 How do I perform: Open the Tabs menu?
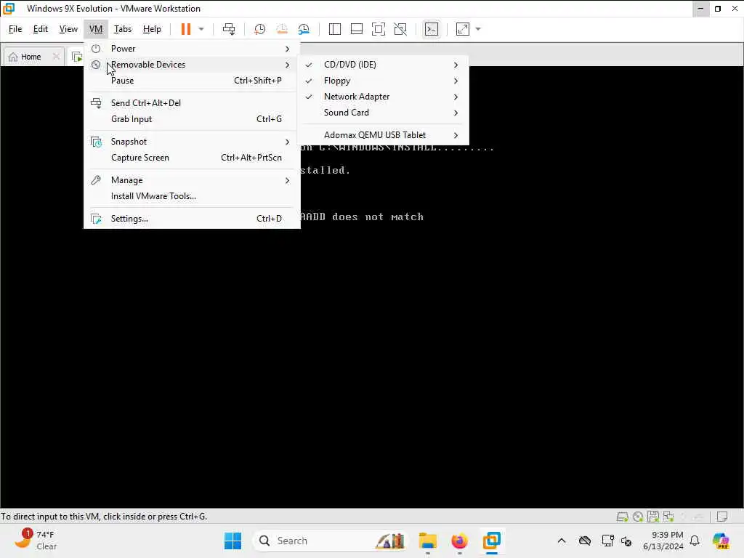pos(123,29)
